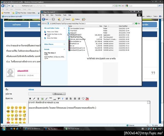The height and width of the screenshot is (136, 164).
Task: Open the Explorer address bar dropdown
Action: tap(133, 23)
